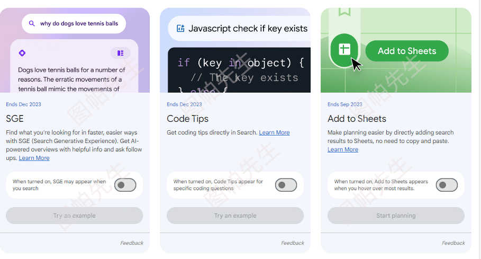Image resolution: width=481 pixels, height=259 pixels.
Task: Click the 'Javascript check if key exists' search box
Action: tap(239, 29)
